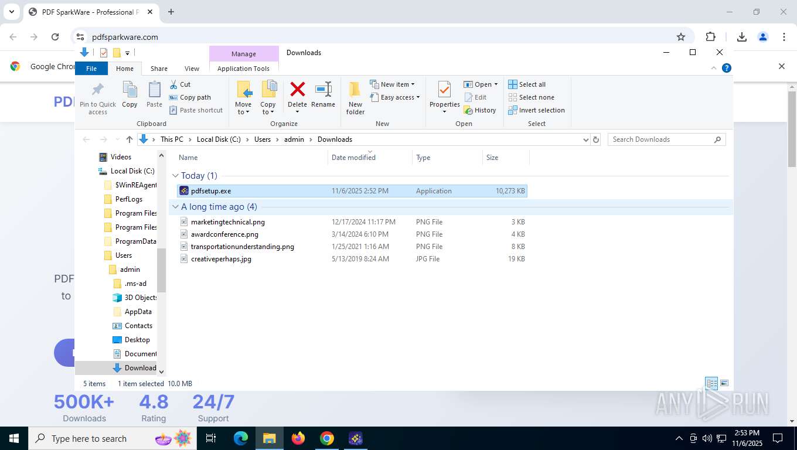Select Desktop in the navigation tree
Screen dimensions: 797x450
[137, 340]
